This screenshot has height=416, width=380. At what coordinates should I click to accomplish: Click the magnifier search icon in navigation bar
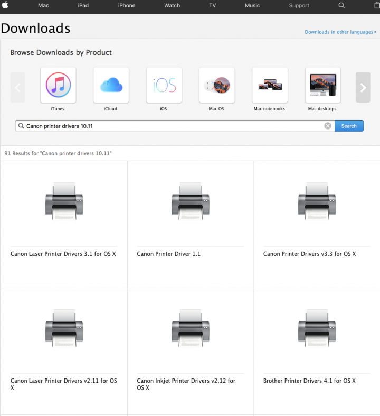pos(341,5)
